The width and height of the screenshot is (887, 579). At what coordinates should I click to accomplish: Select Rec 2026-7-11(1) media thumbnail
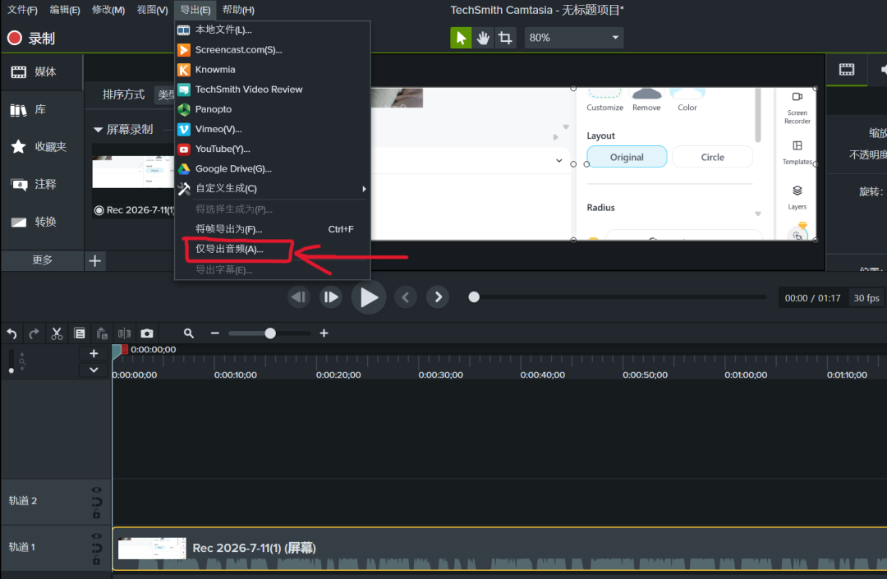[133, 170]
